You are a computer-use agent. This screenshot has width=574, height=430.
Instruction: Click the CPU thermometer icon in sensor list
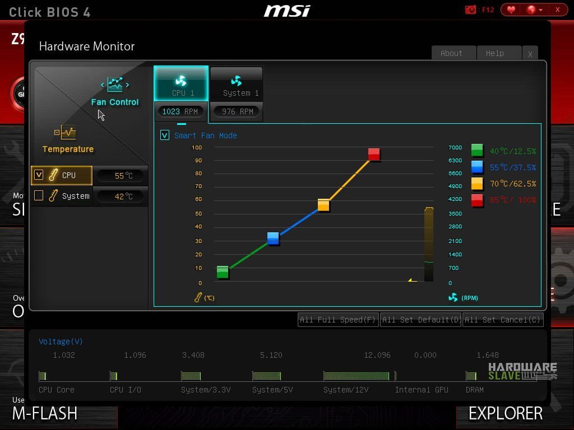tap(53, 175)
